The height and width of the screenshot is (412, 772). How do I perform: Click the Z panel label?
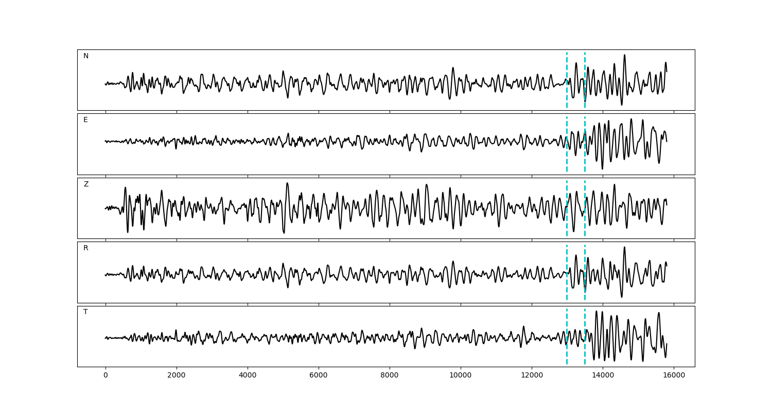click(86, 184)
